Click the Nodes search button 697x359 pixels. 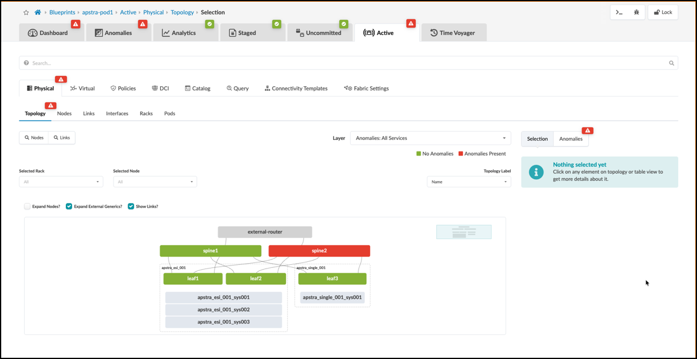point(34,138)
